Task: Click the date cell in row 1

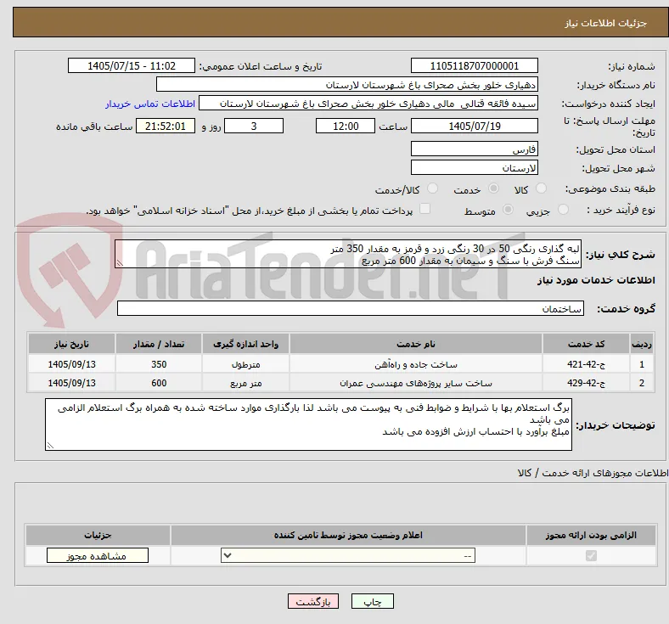Action: (x=71, y=364)
